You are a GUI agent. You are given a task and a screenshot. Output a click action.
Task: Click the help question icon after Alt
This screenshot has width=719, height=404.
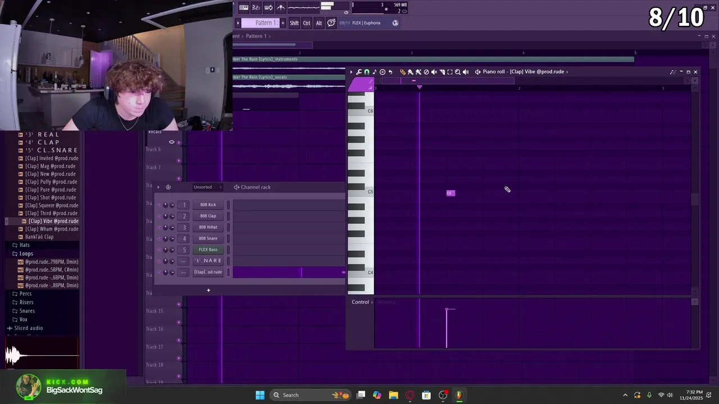coord(331,23)
